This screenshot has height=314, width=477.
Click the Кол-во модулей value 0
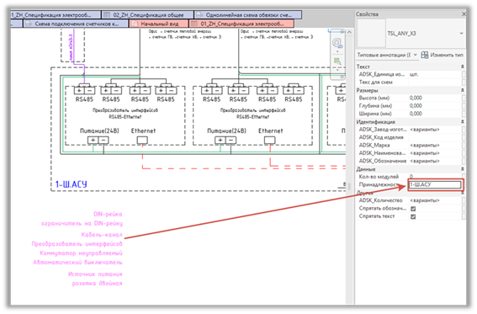pos(435,177)
